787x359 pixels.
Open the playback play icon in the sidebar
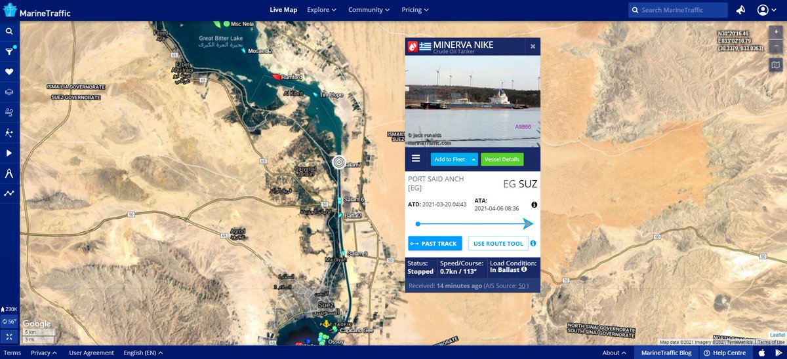[x=9, y=153]
